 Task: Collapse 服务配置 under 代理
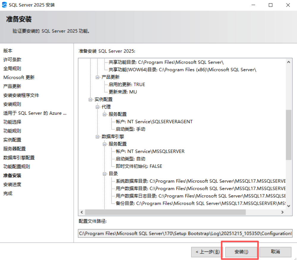104,114
